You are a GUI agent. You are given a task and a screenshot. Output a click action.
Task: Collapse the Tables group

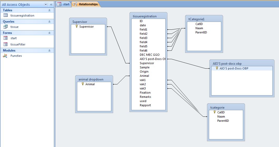point(50,10)
